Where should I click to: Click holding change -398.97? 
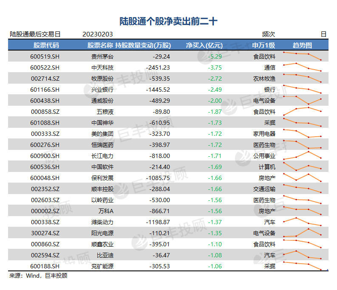tap(160, 145)
